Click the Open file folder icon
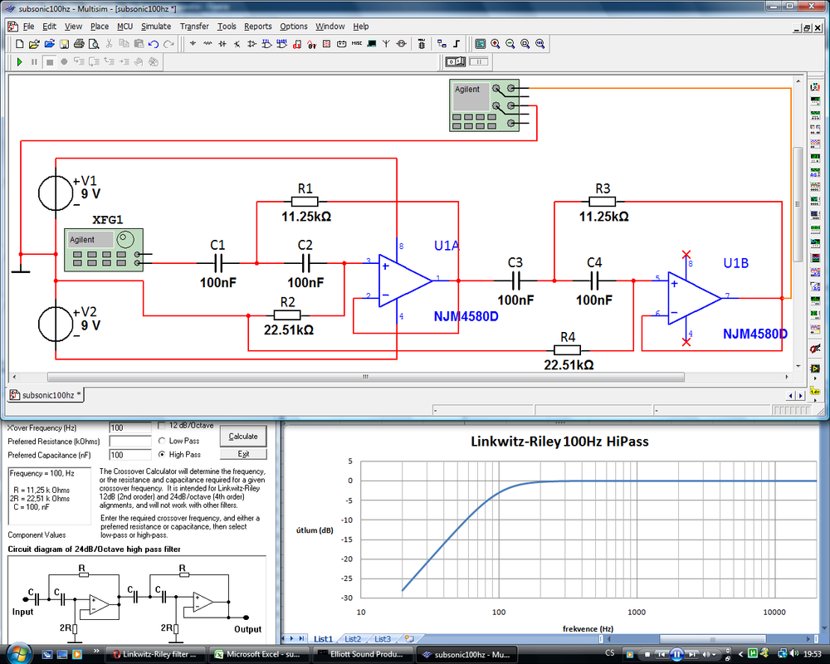 click(34, 44)
